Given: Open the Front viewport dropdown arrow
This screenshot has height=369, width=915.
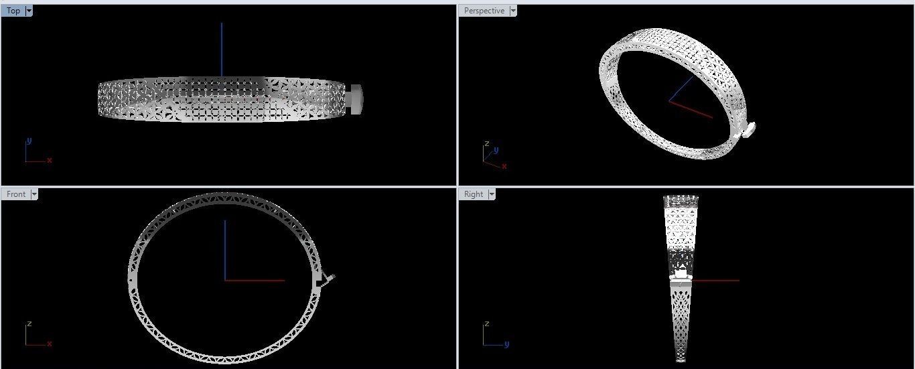Looking at the screenshot, I should [34, 194].
